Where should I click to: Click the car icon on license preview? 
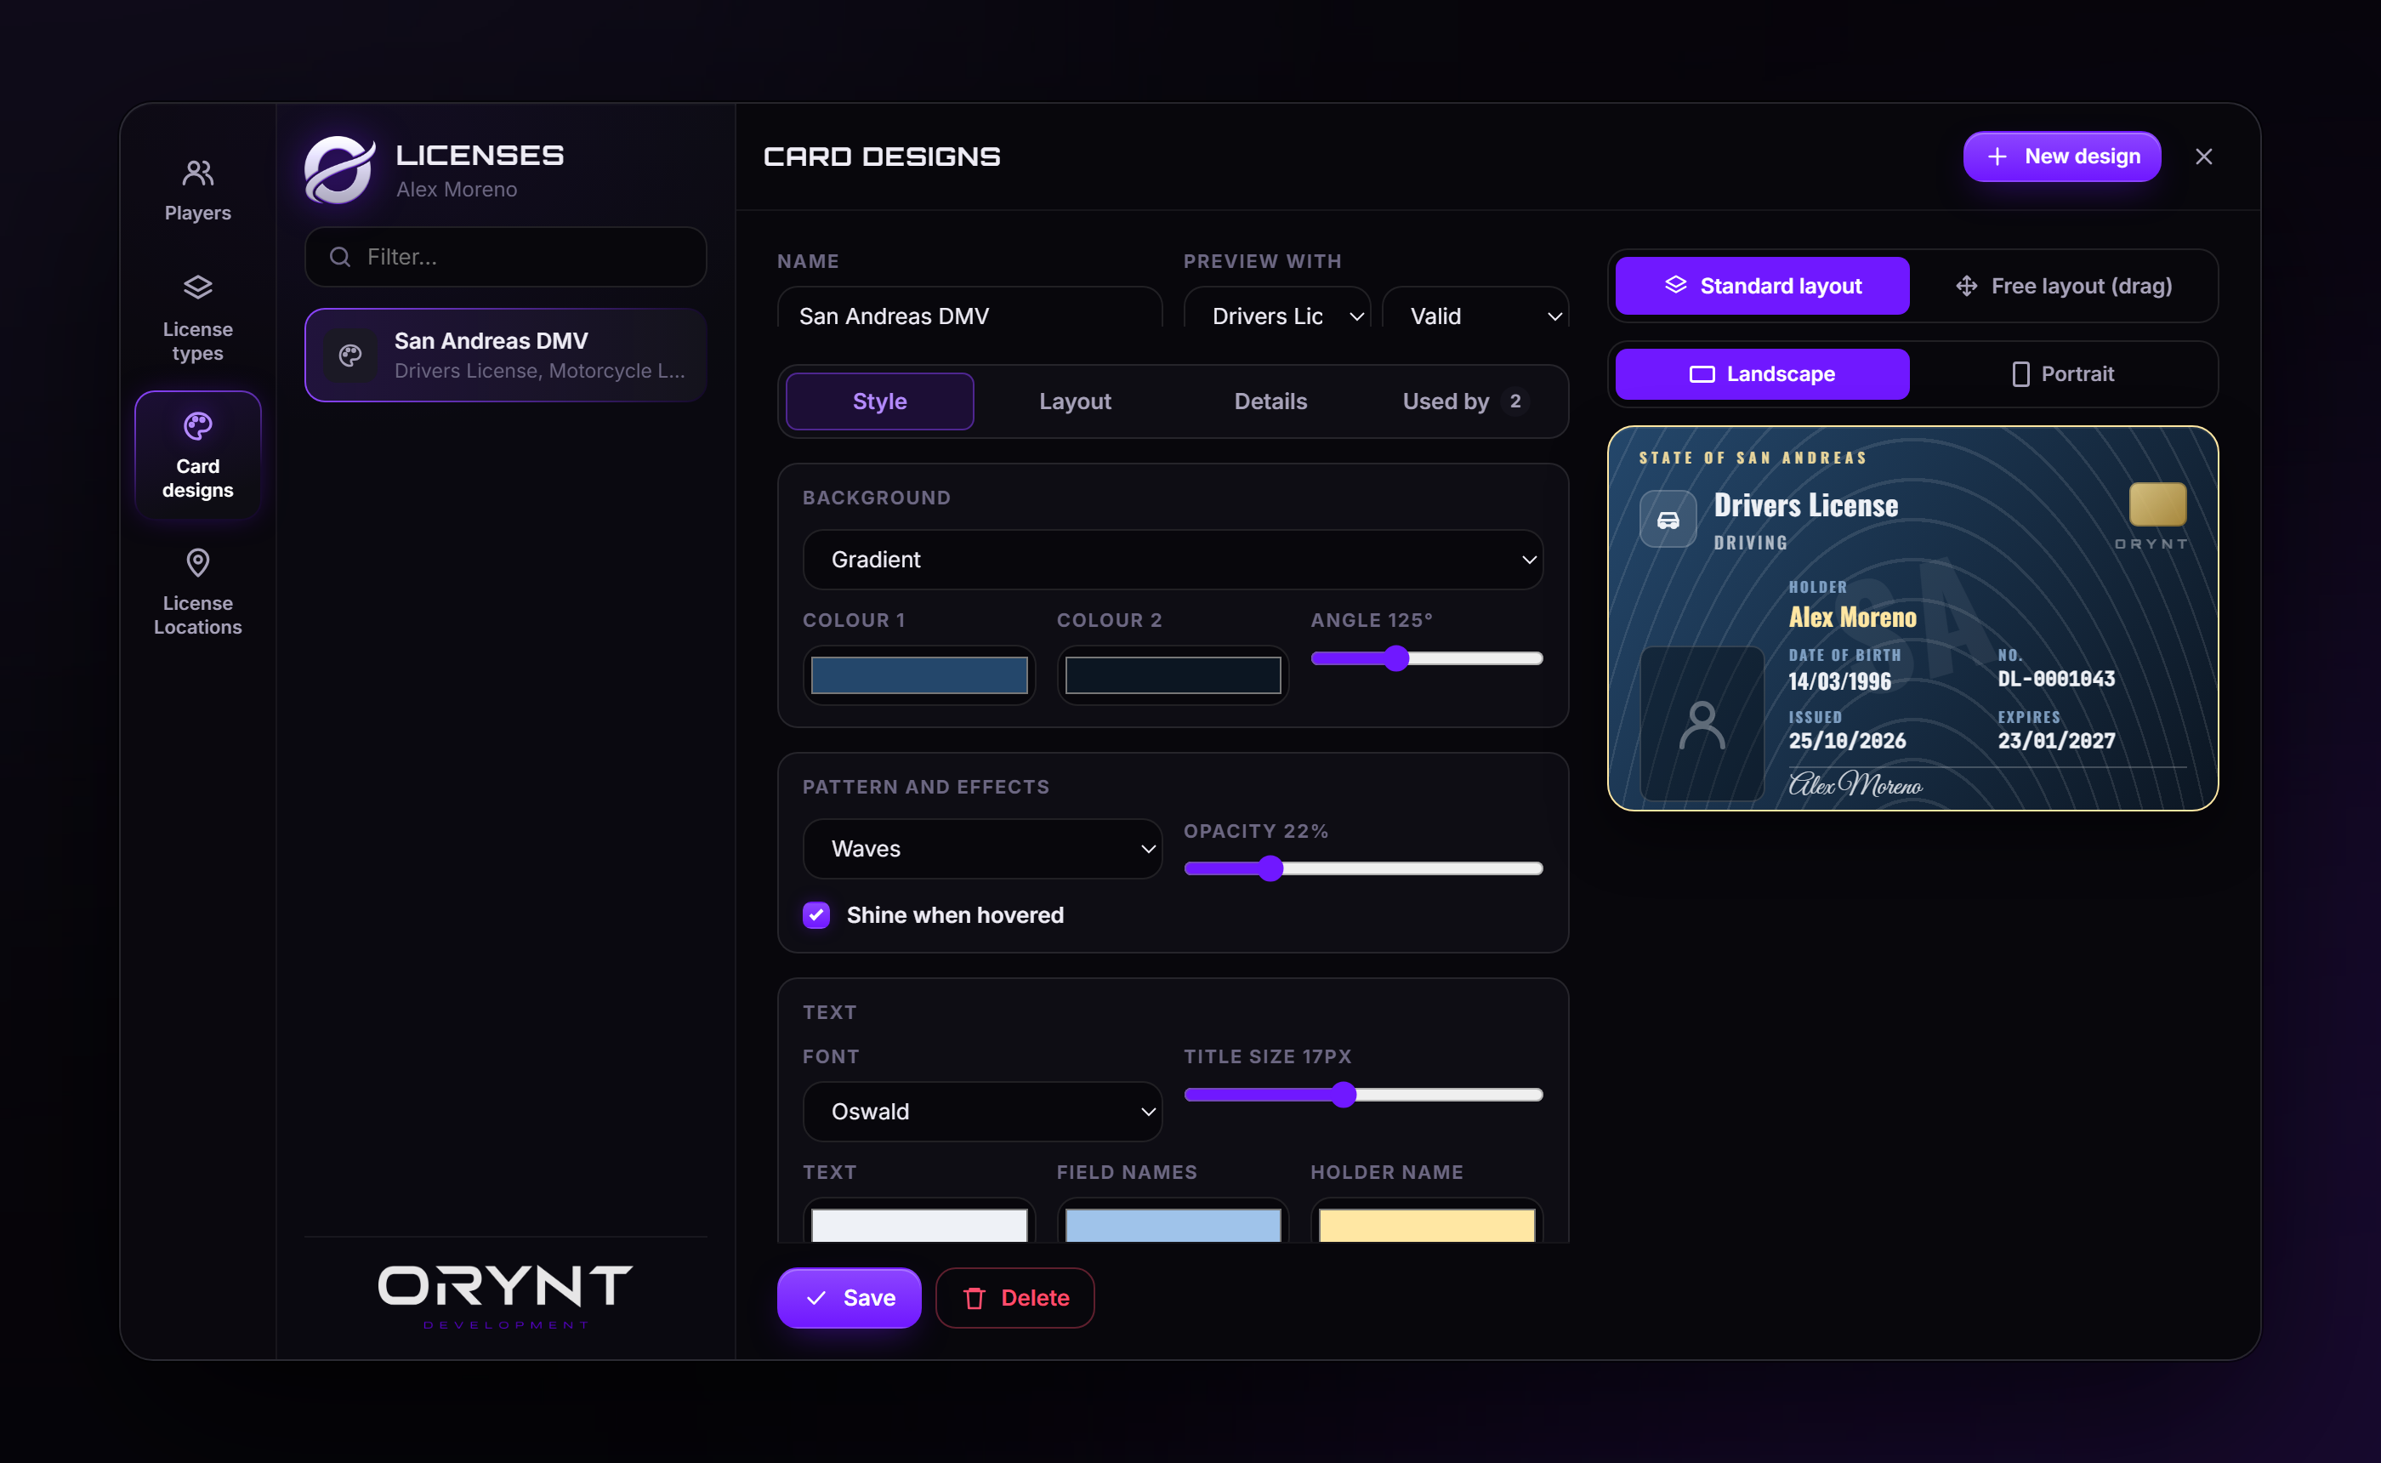pos(1668,520)
